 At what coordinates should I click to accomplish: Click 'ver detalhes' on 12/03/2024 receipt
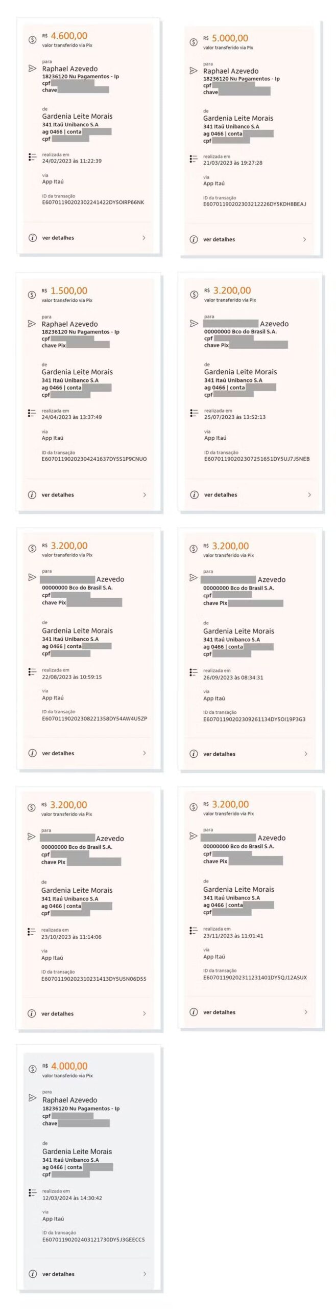58,1274
